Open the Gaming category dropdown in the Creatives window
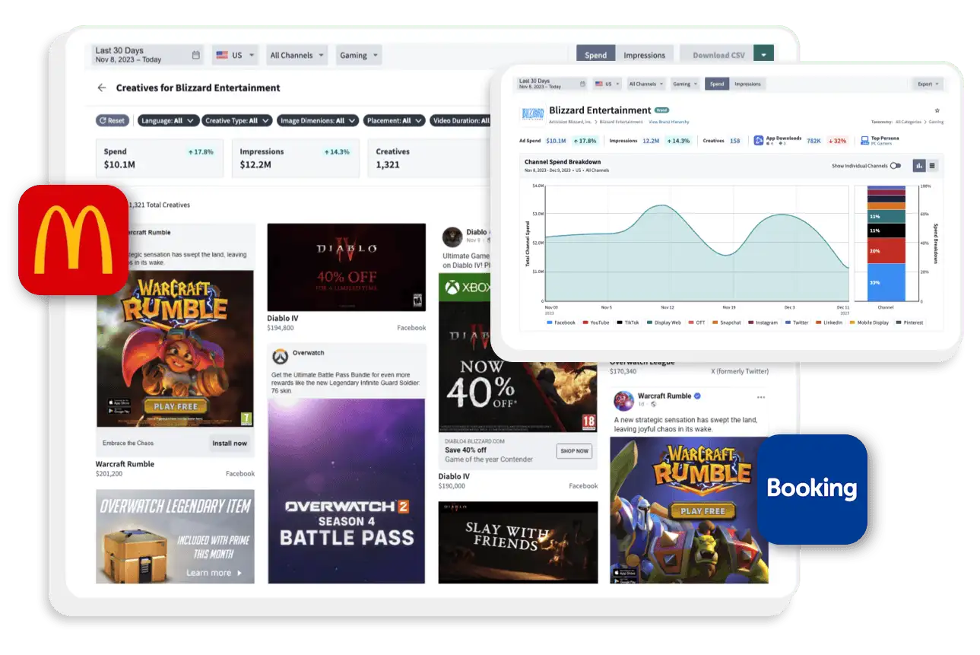This screenshot has height=655, width=980. point(358,55)
